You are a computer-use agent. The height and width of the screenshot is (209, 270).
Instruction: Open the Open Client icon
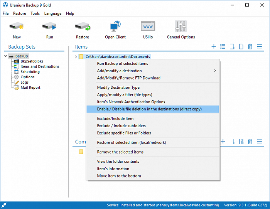[x=115, y=26]
